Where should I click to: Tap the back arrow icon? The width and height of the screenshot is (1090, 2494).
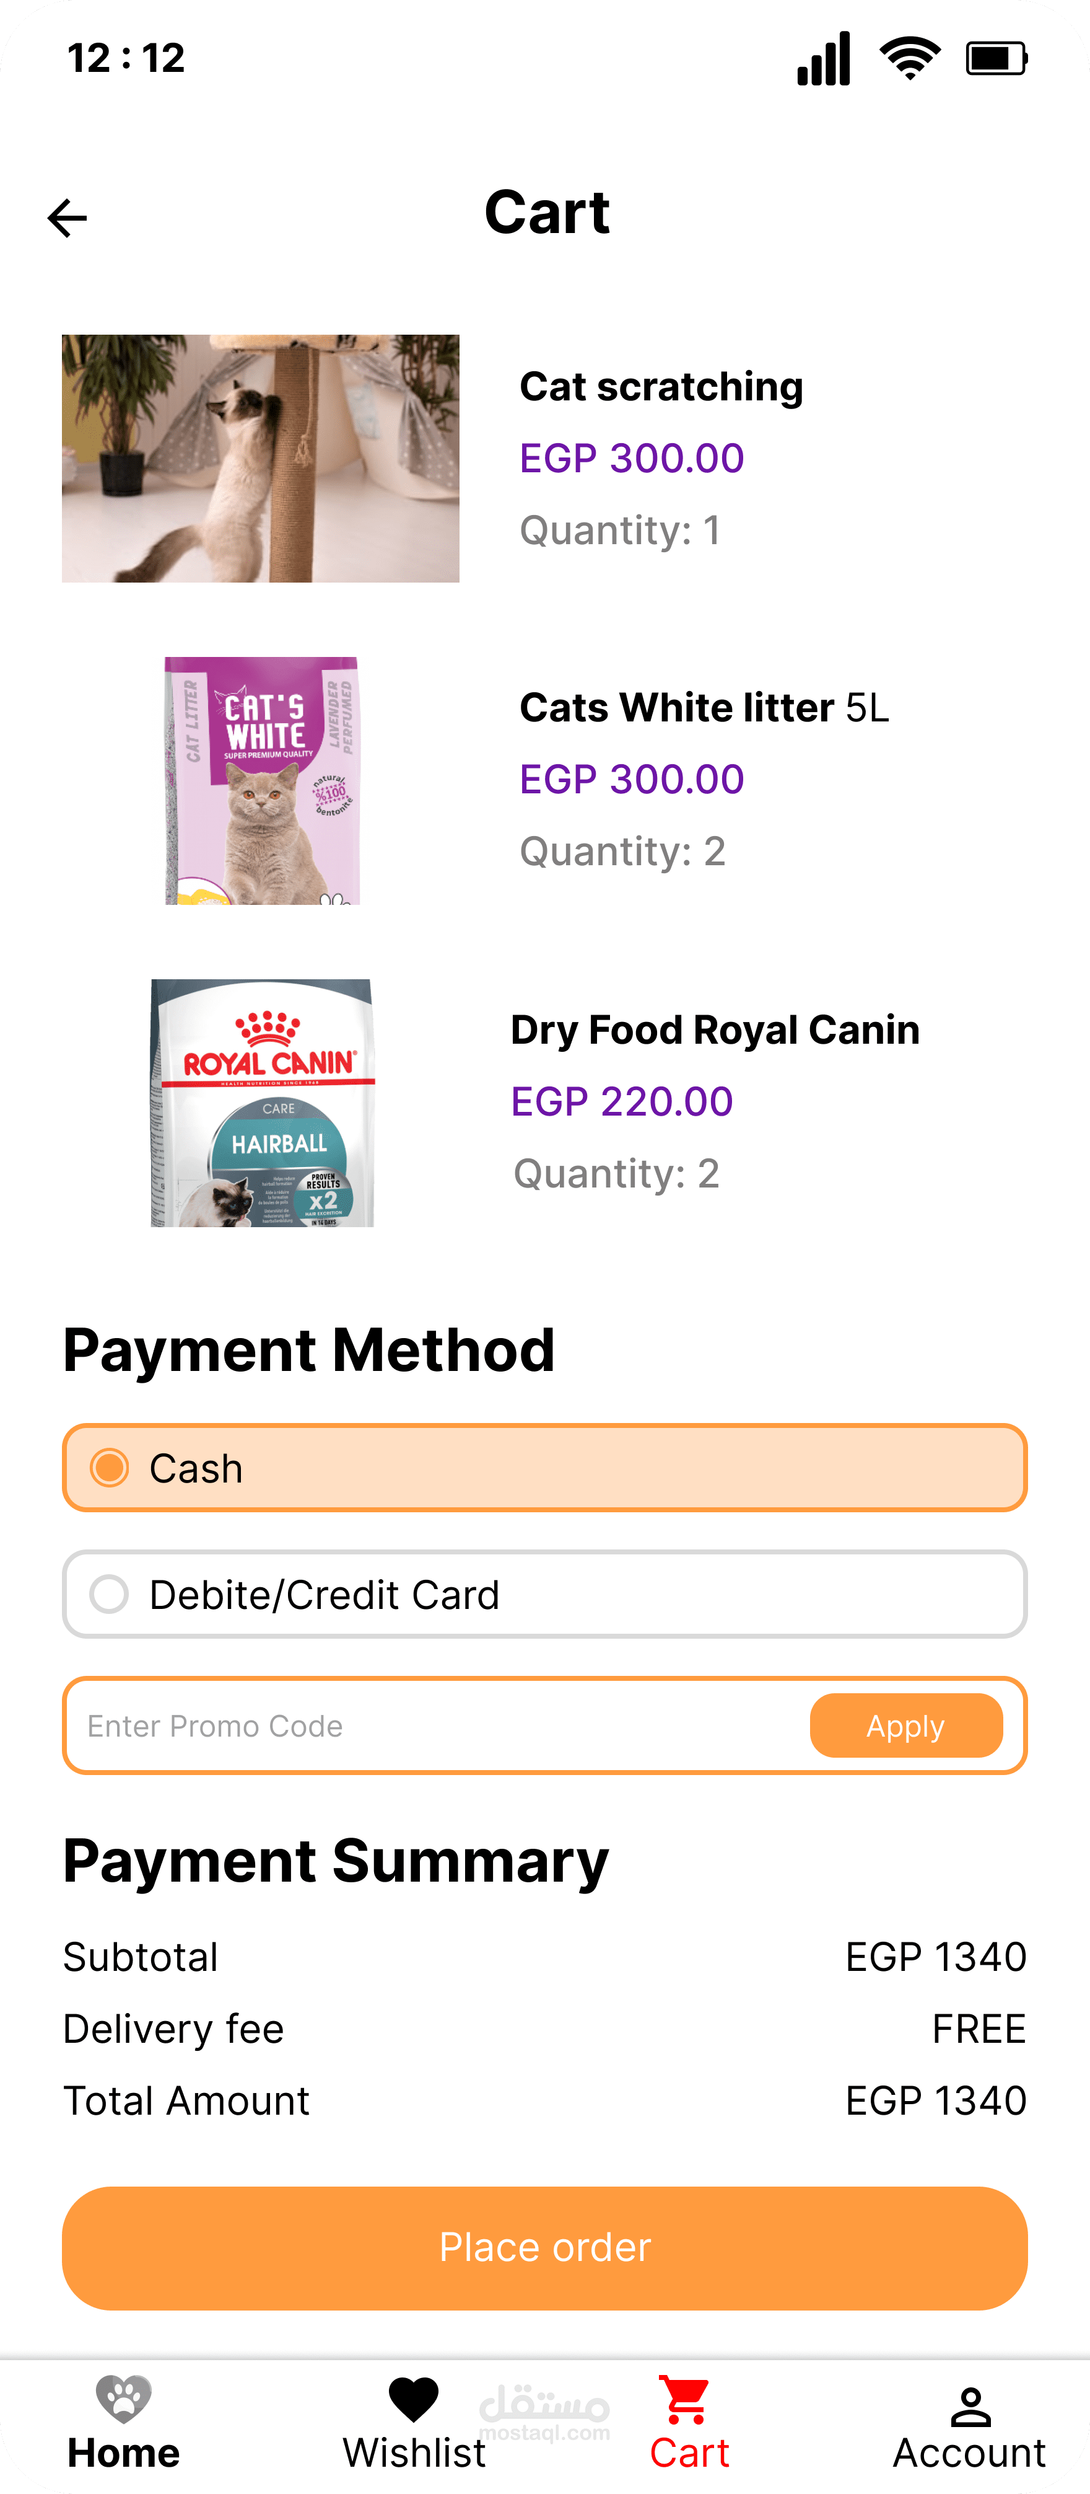pos(67,218)
